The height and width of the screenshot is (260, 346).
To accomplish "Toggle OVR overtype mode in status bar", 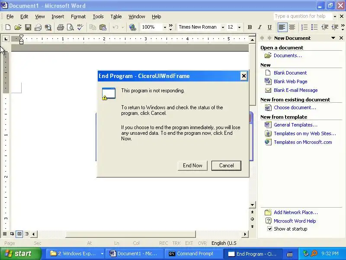I will point(202,243).
